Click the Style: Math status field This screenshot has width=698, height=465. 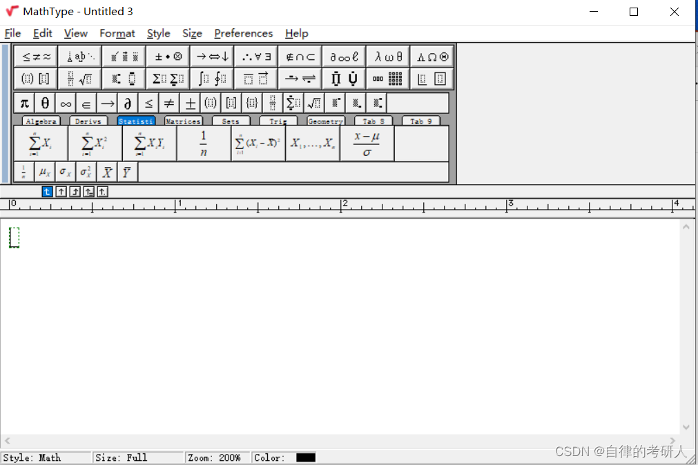point(46,457)
